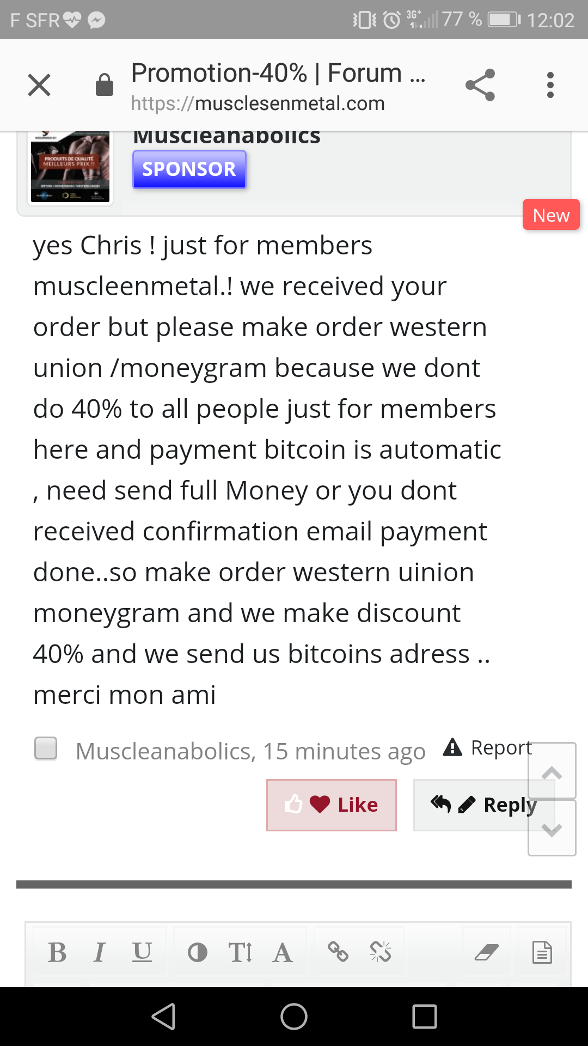Click the insert link icon
Viewport: 588px width, 1046px height.
click(x=338, y=952)
